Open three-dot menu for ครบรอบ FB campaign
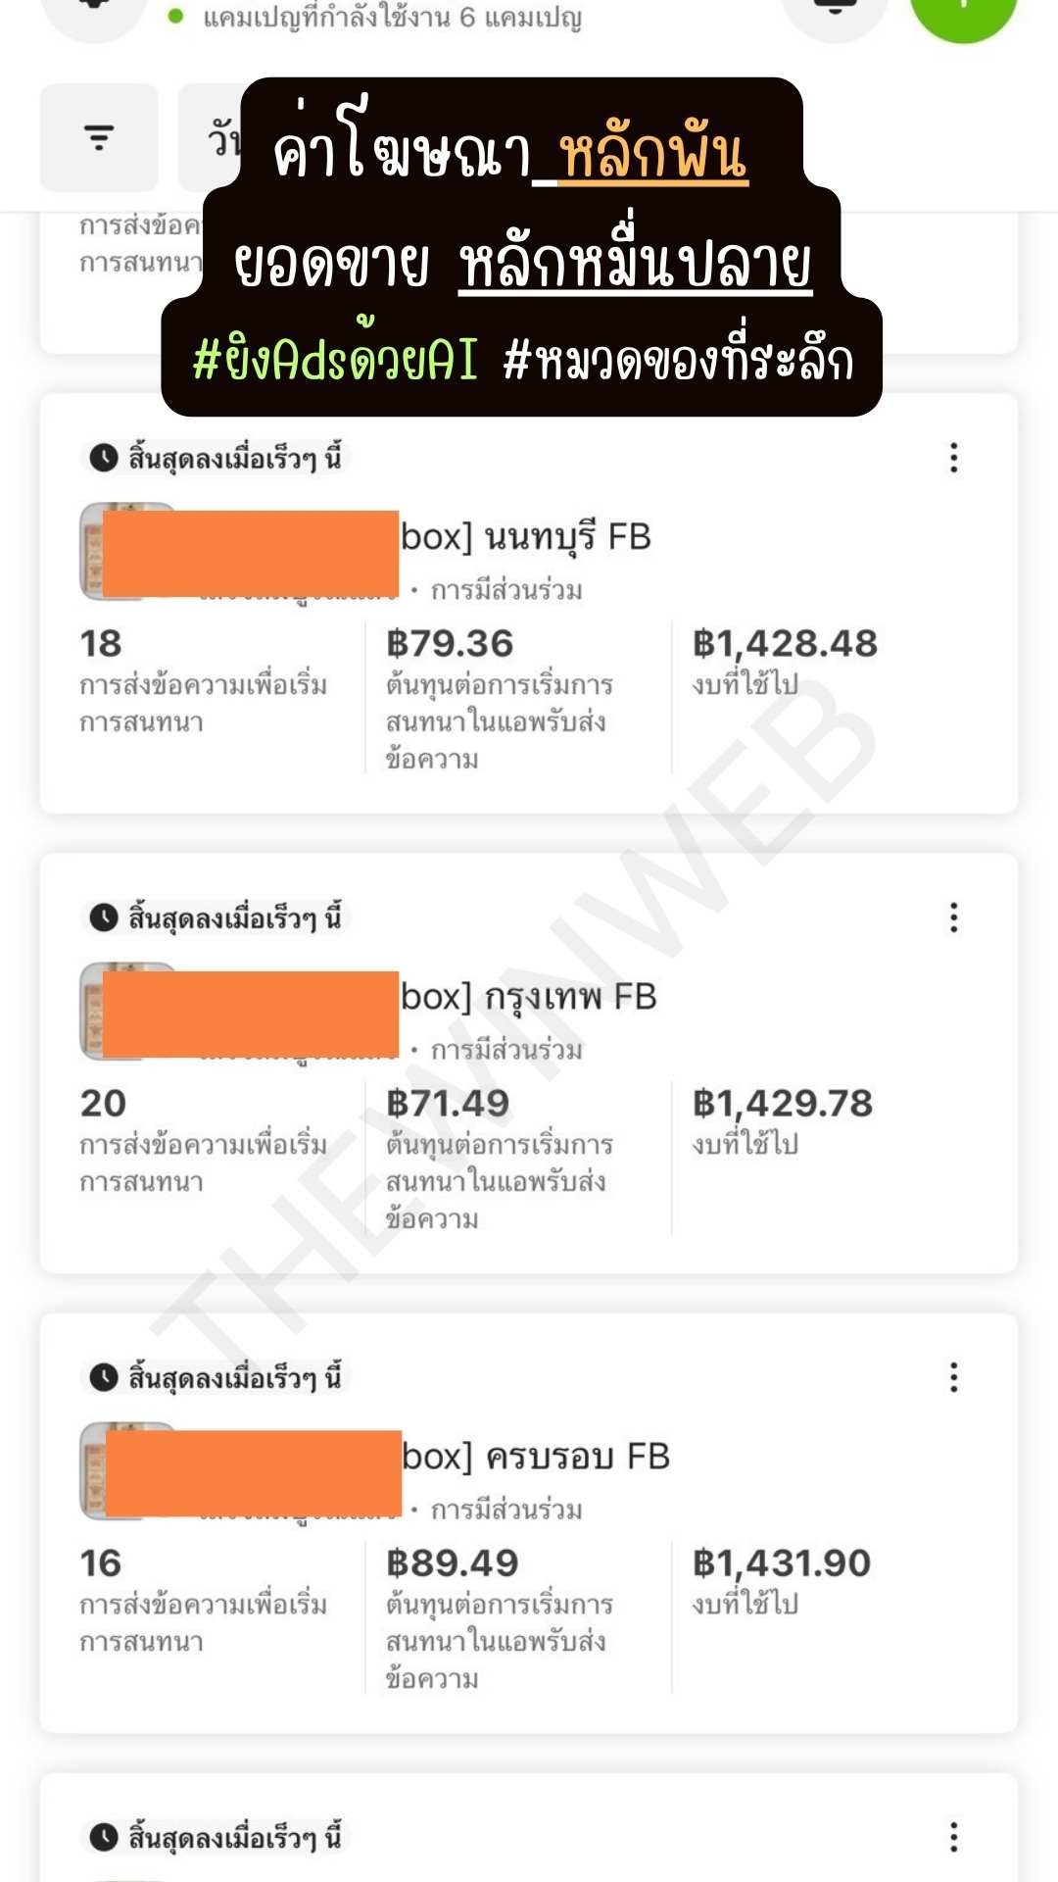 click(x=953, y=1377)
